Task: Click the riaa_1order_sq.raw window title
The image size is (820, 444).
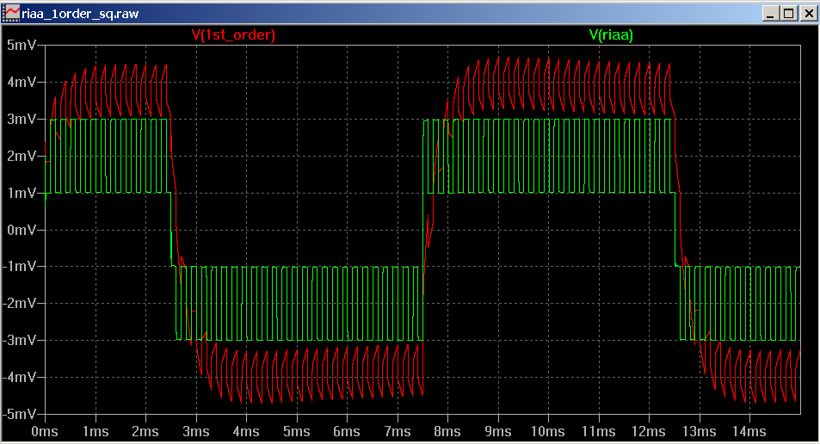Action: click(80, 14)
